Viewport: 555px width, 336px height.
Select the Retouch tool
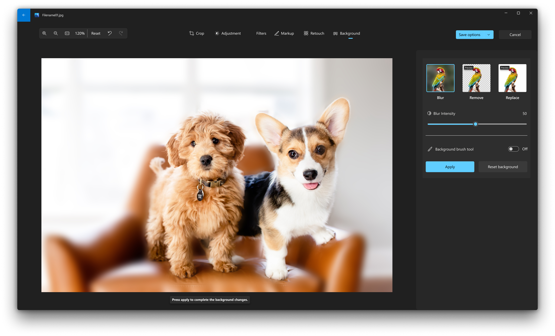[x=314, y=33]
